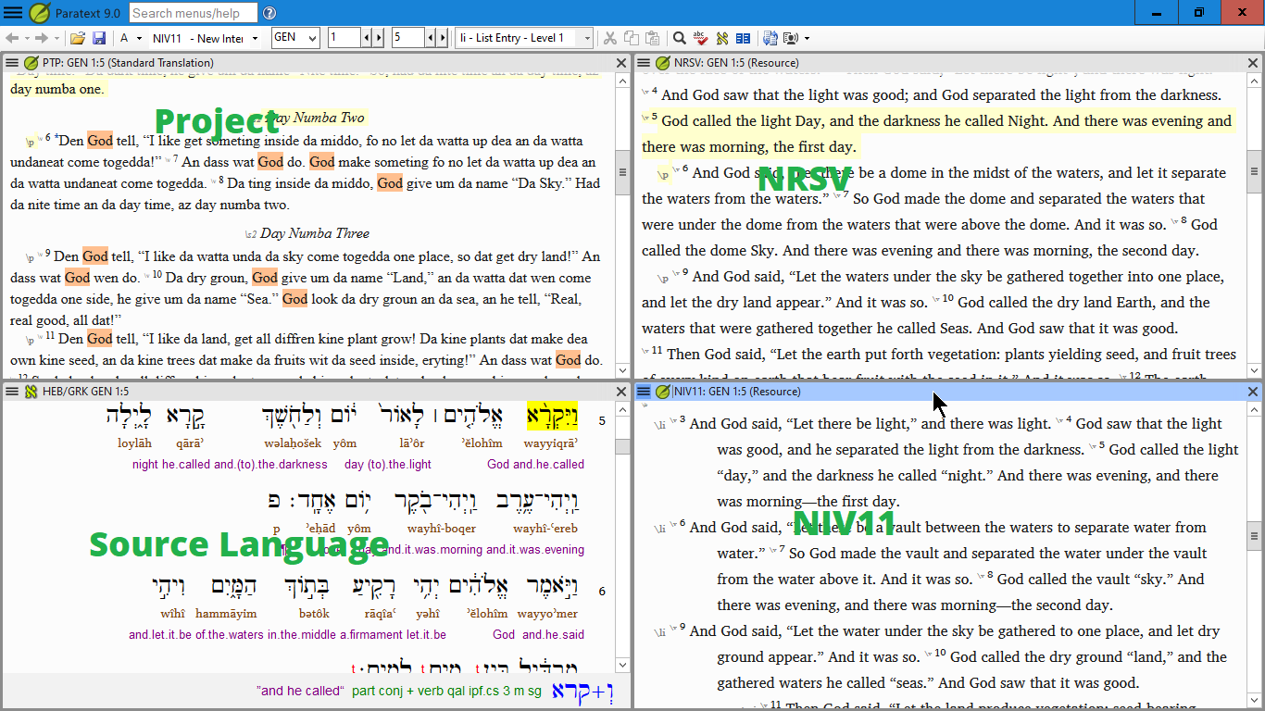Viewport: 1265px width, 711px height.
Task: Open the HEB/GRK panel hamburger menu
Action: 13,392
